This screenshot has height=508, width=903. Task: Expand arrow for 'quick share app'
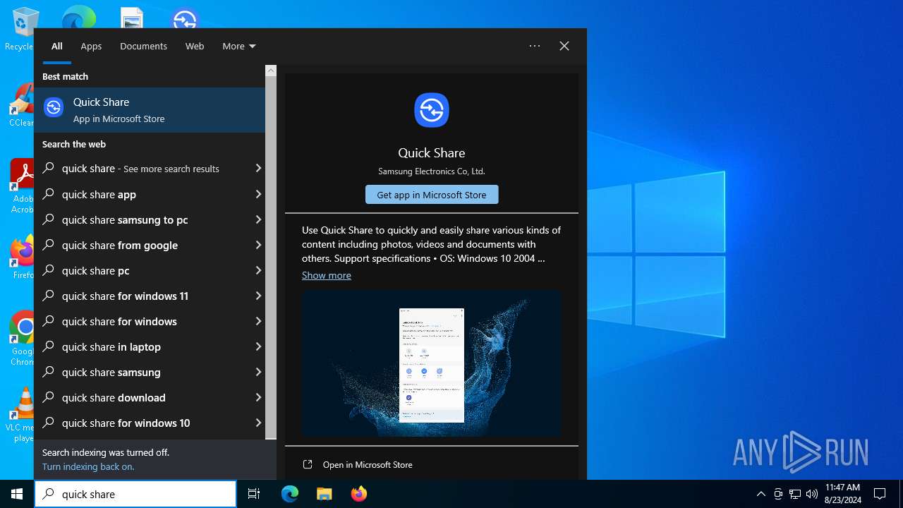click(258, 194)
